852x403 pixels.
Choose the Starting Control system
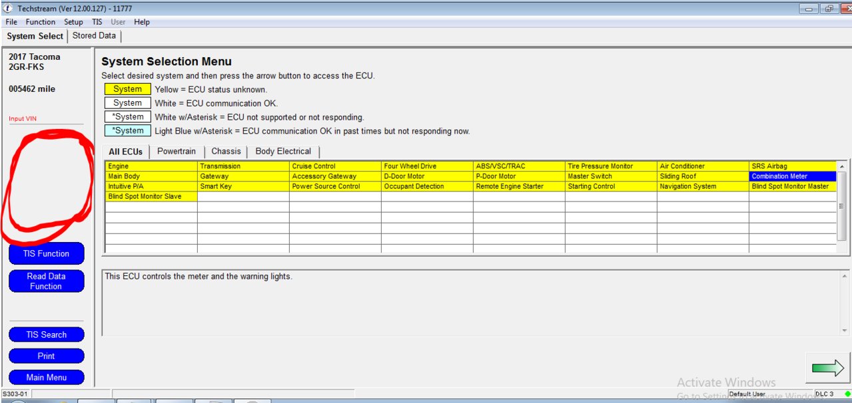(x=612, y=186)
